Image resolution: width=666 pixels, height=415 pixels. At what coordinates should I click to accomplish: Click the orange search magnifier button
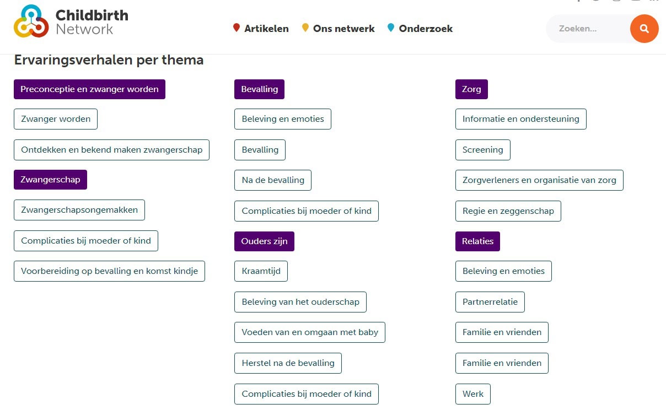[644, 29]
